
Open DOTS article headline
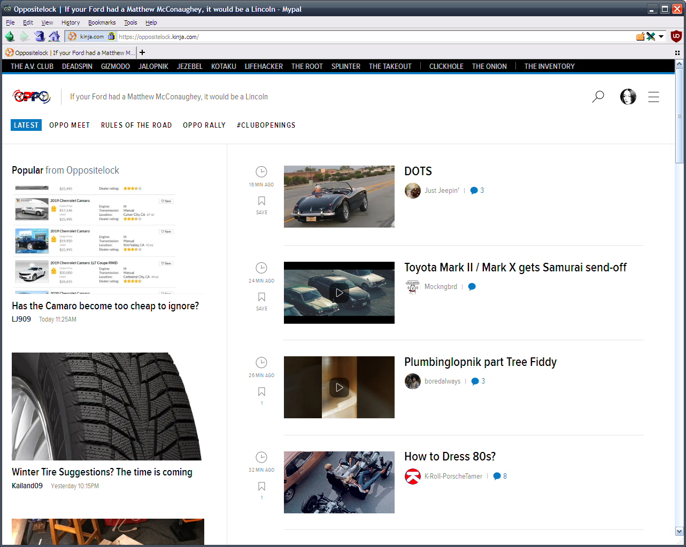click(x=418, y=171)
